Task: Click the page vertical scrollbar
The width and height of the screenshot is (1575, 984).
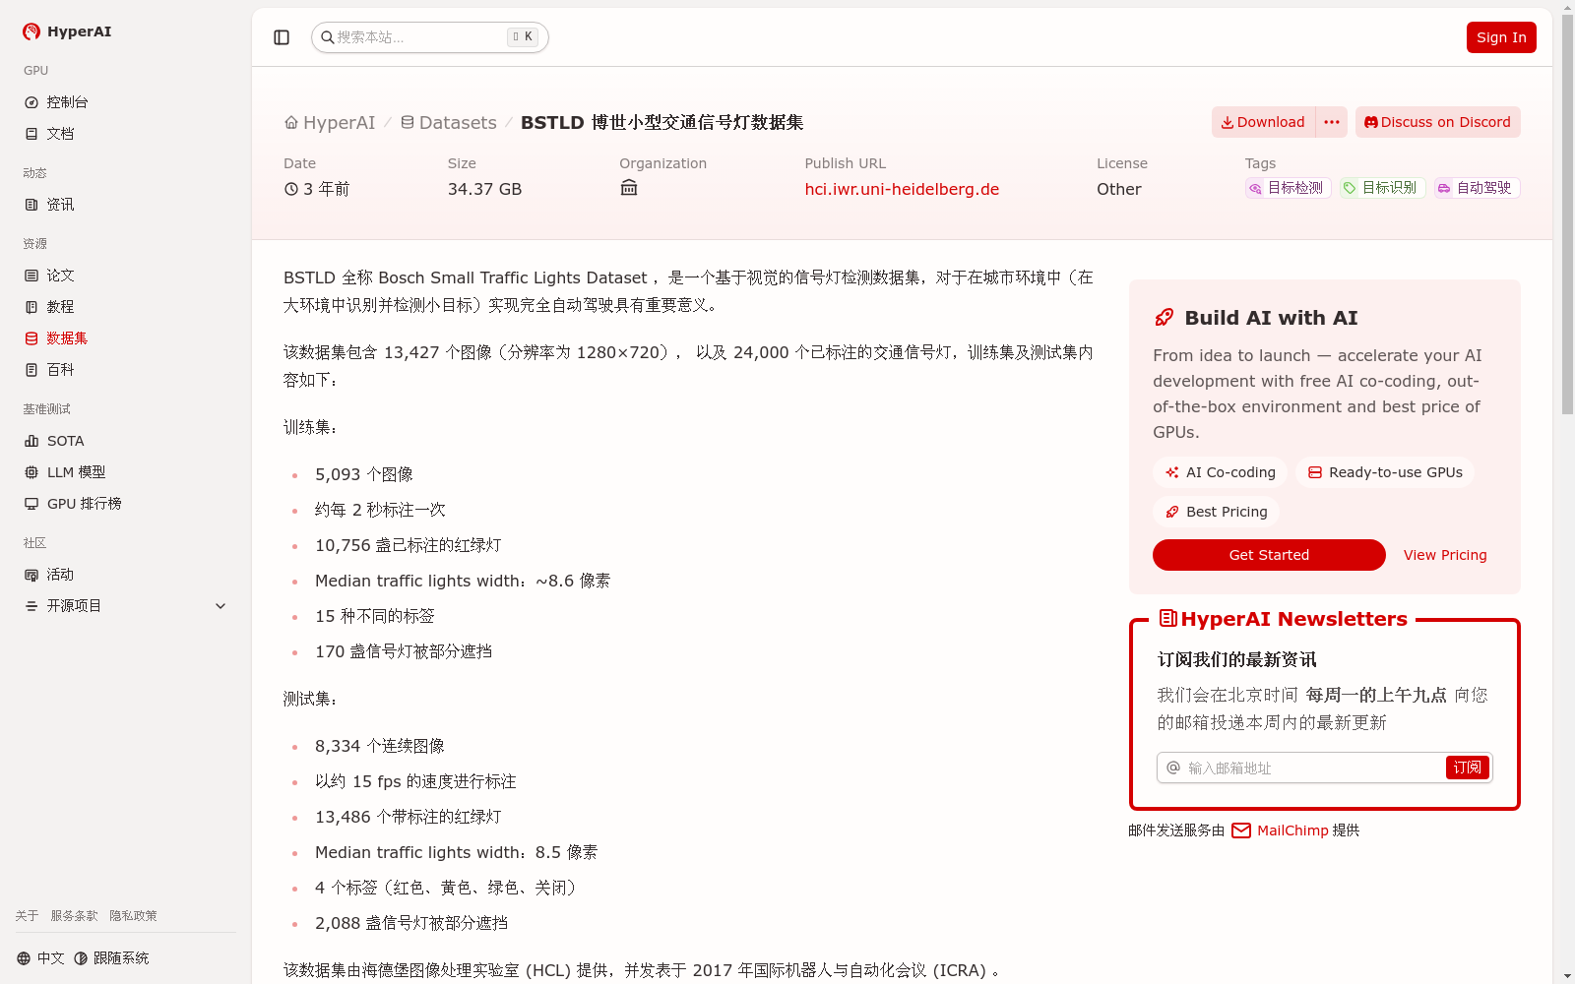Action: point(1567,215)
